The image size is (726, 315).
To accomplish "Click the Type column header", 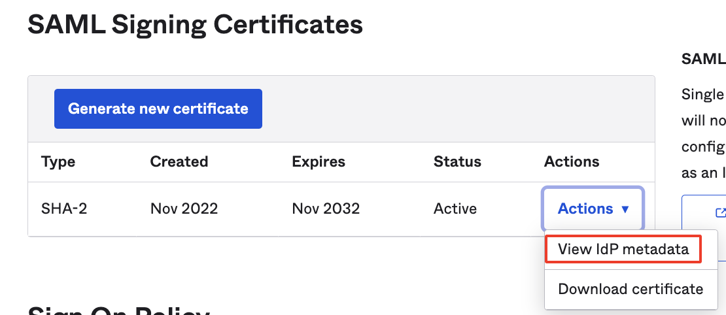I will pyautogui.click(x=58, y=161).
